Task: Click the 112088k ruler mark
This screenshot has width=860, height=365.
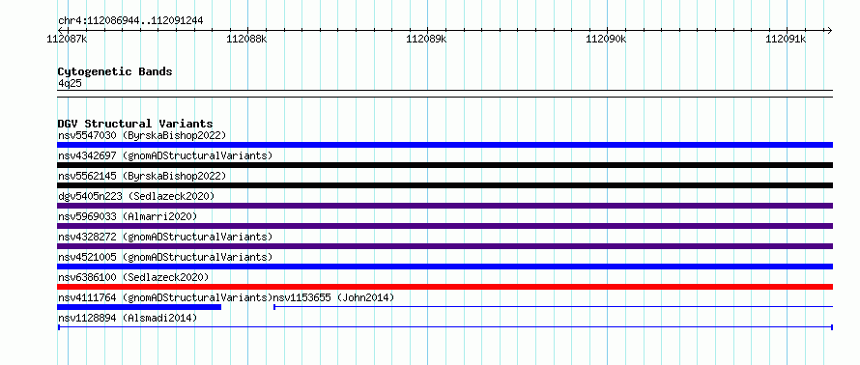Action: point(246,39)
